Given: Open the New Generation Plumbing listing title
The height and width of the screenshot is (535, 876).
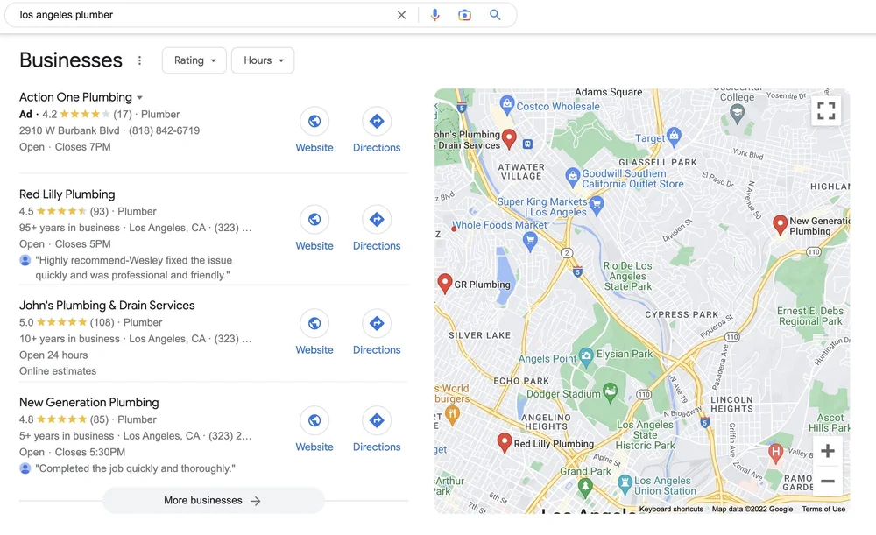Looking at the screenshot, I should tap(88, 403).
